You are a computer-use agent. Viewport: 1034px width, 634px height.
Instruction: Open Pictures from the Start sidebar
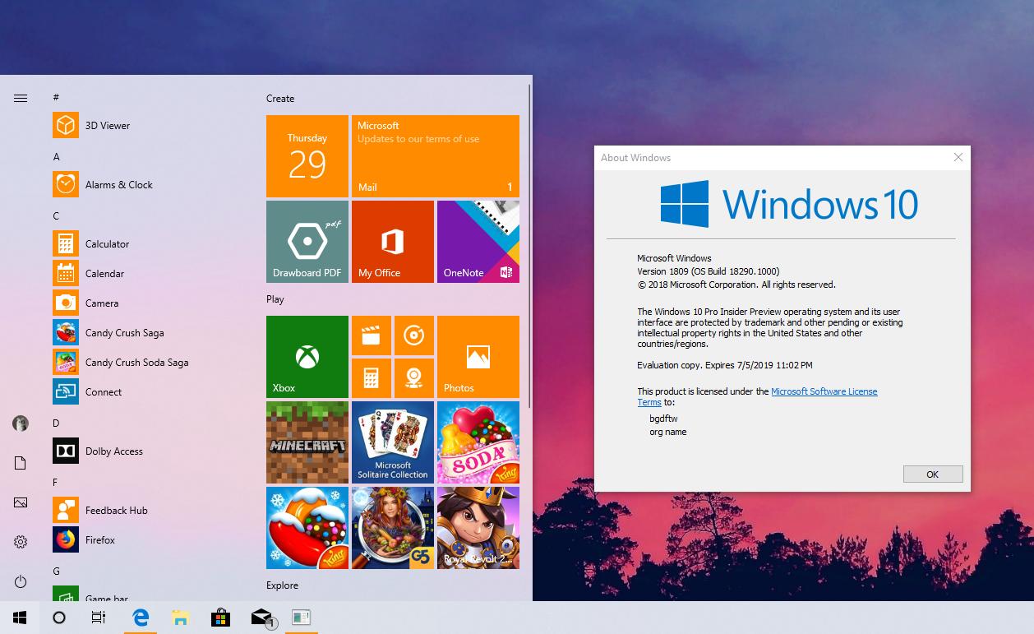[20, 502]
